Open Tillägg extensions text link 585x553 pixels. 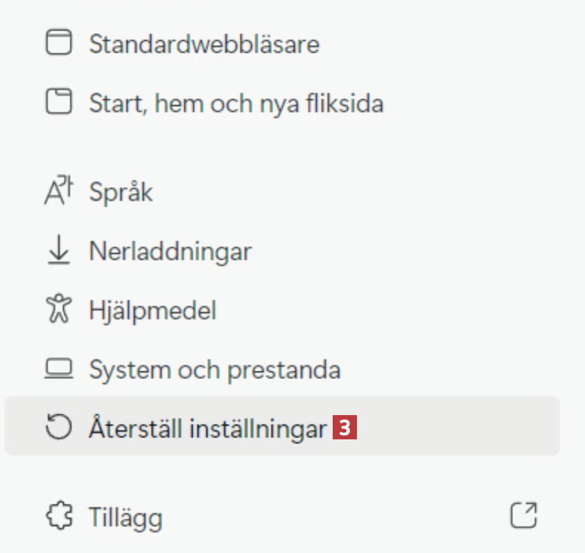point(125,517)
